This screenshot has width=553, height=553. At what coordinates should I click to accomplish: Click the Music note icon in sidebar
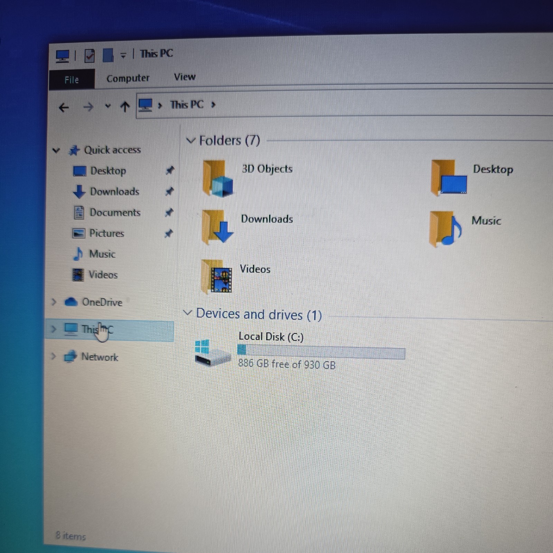click(x=78, y=254)
